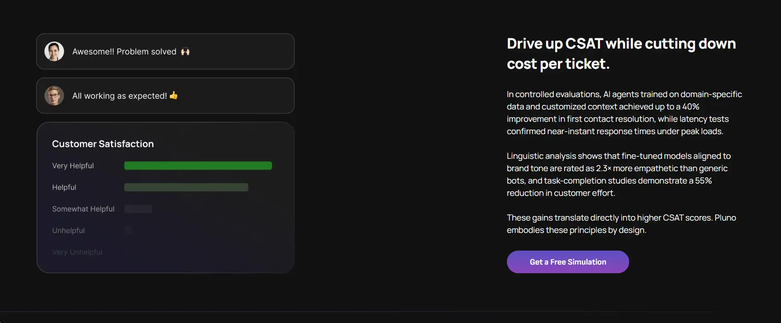Click the avatar of the man with glasses
Viewport: 781px width, 323px height.
tap(54, 95)
